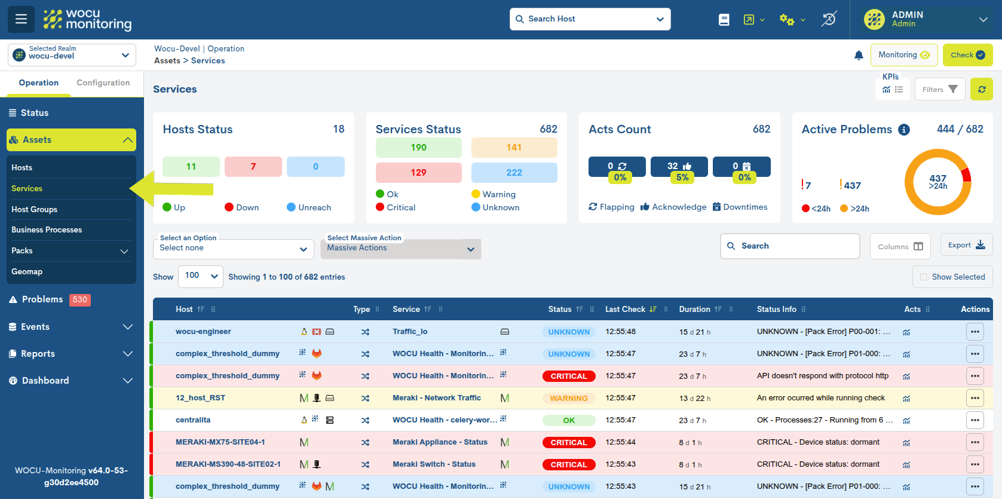1002x499 pixels.
Task: Click the Active Problems info icon
Action: click(904, 130)
